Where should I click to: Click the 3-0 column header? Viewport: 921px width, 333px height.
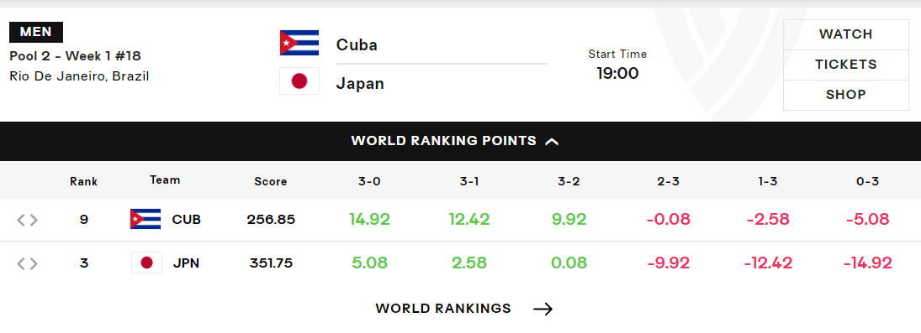369,181
